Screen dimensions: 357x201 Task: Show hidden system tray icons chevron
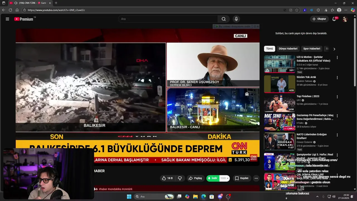point(317,197)
